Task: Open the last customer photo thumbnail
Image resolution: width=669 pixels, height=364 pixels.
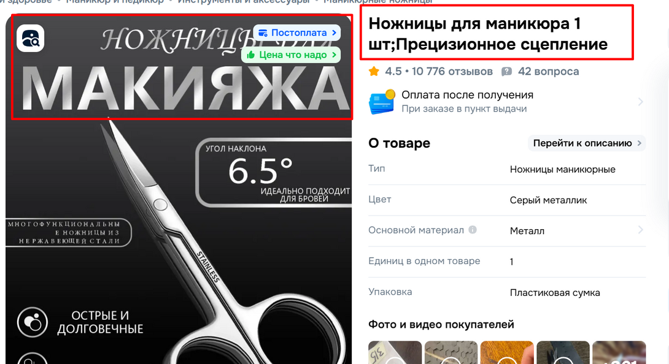Action: [x=619, y=352]
